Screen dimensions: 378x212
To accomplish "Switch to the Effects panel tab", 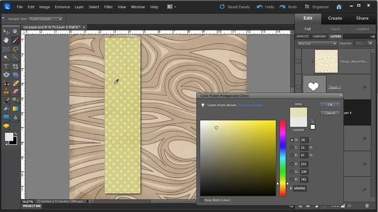I will pyautogui.click(x=302, y=37).
